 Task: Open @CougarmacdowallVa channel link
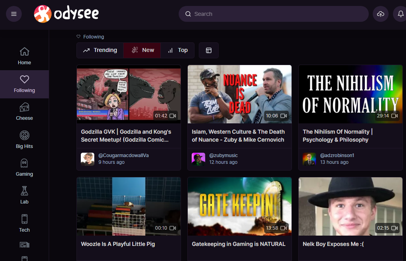[124, 155]
